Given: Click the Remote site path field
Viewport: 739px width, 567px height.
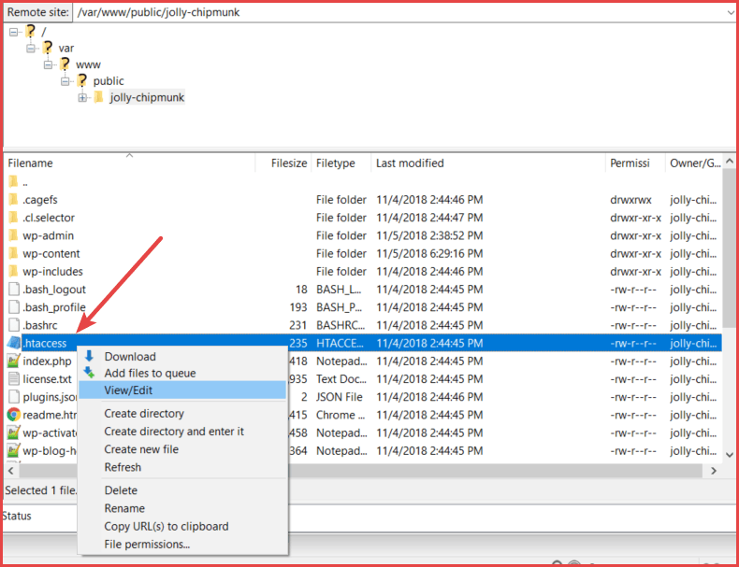Looking at the screenshot, I should (x=399, y=12).
